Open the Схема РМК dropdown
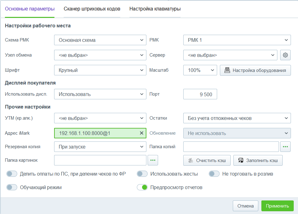298x214 pixels. point(100,40)
